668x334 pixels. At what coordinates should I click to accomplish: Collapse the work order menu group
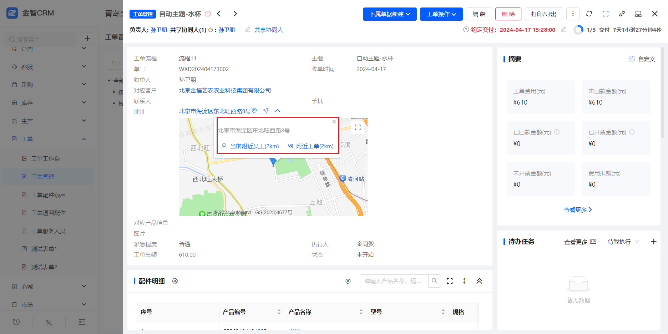click(x=49, y=139)
